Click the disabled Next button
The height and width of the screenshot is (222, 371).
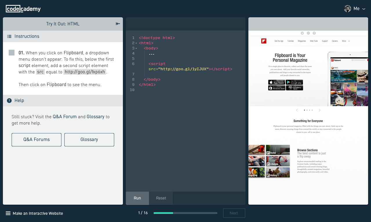point(234,213)
